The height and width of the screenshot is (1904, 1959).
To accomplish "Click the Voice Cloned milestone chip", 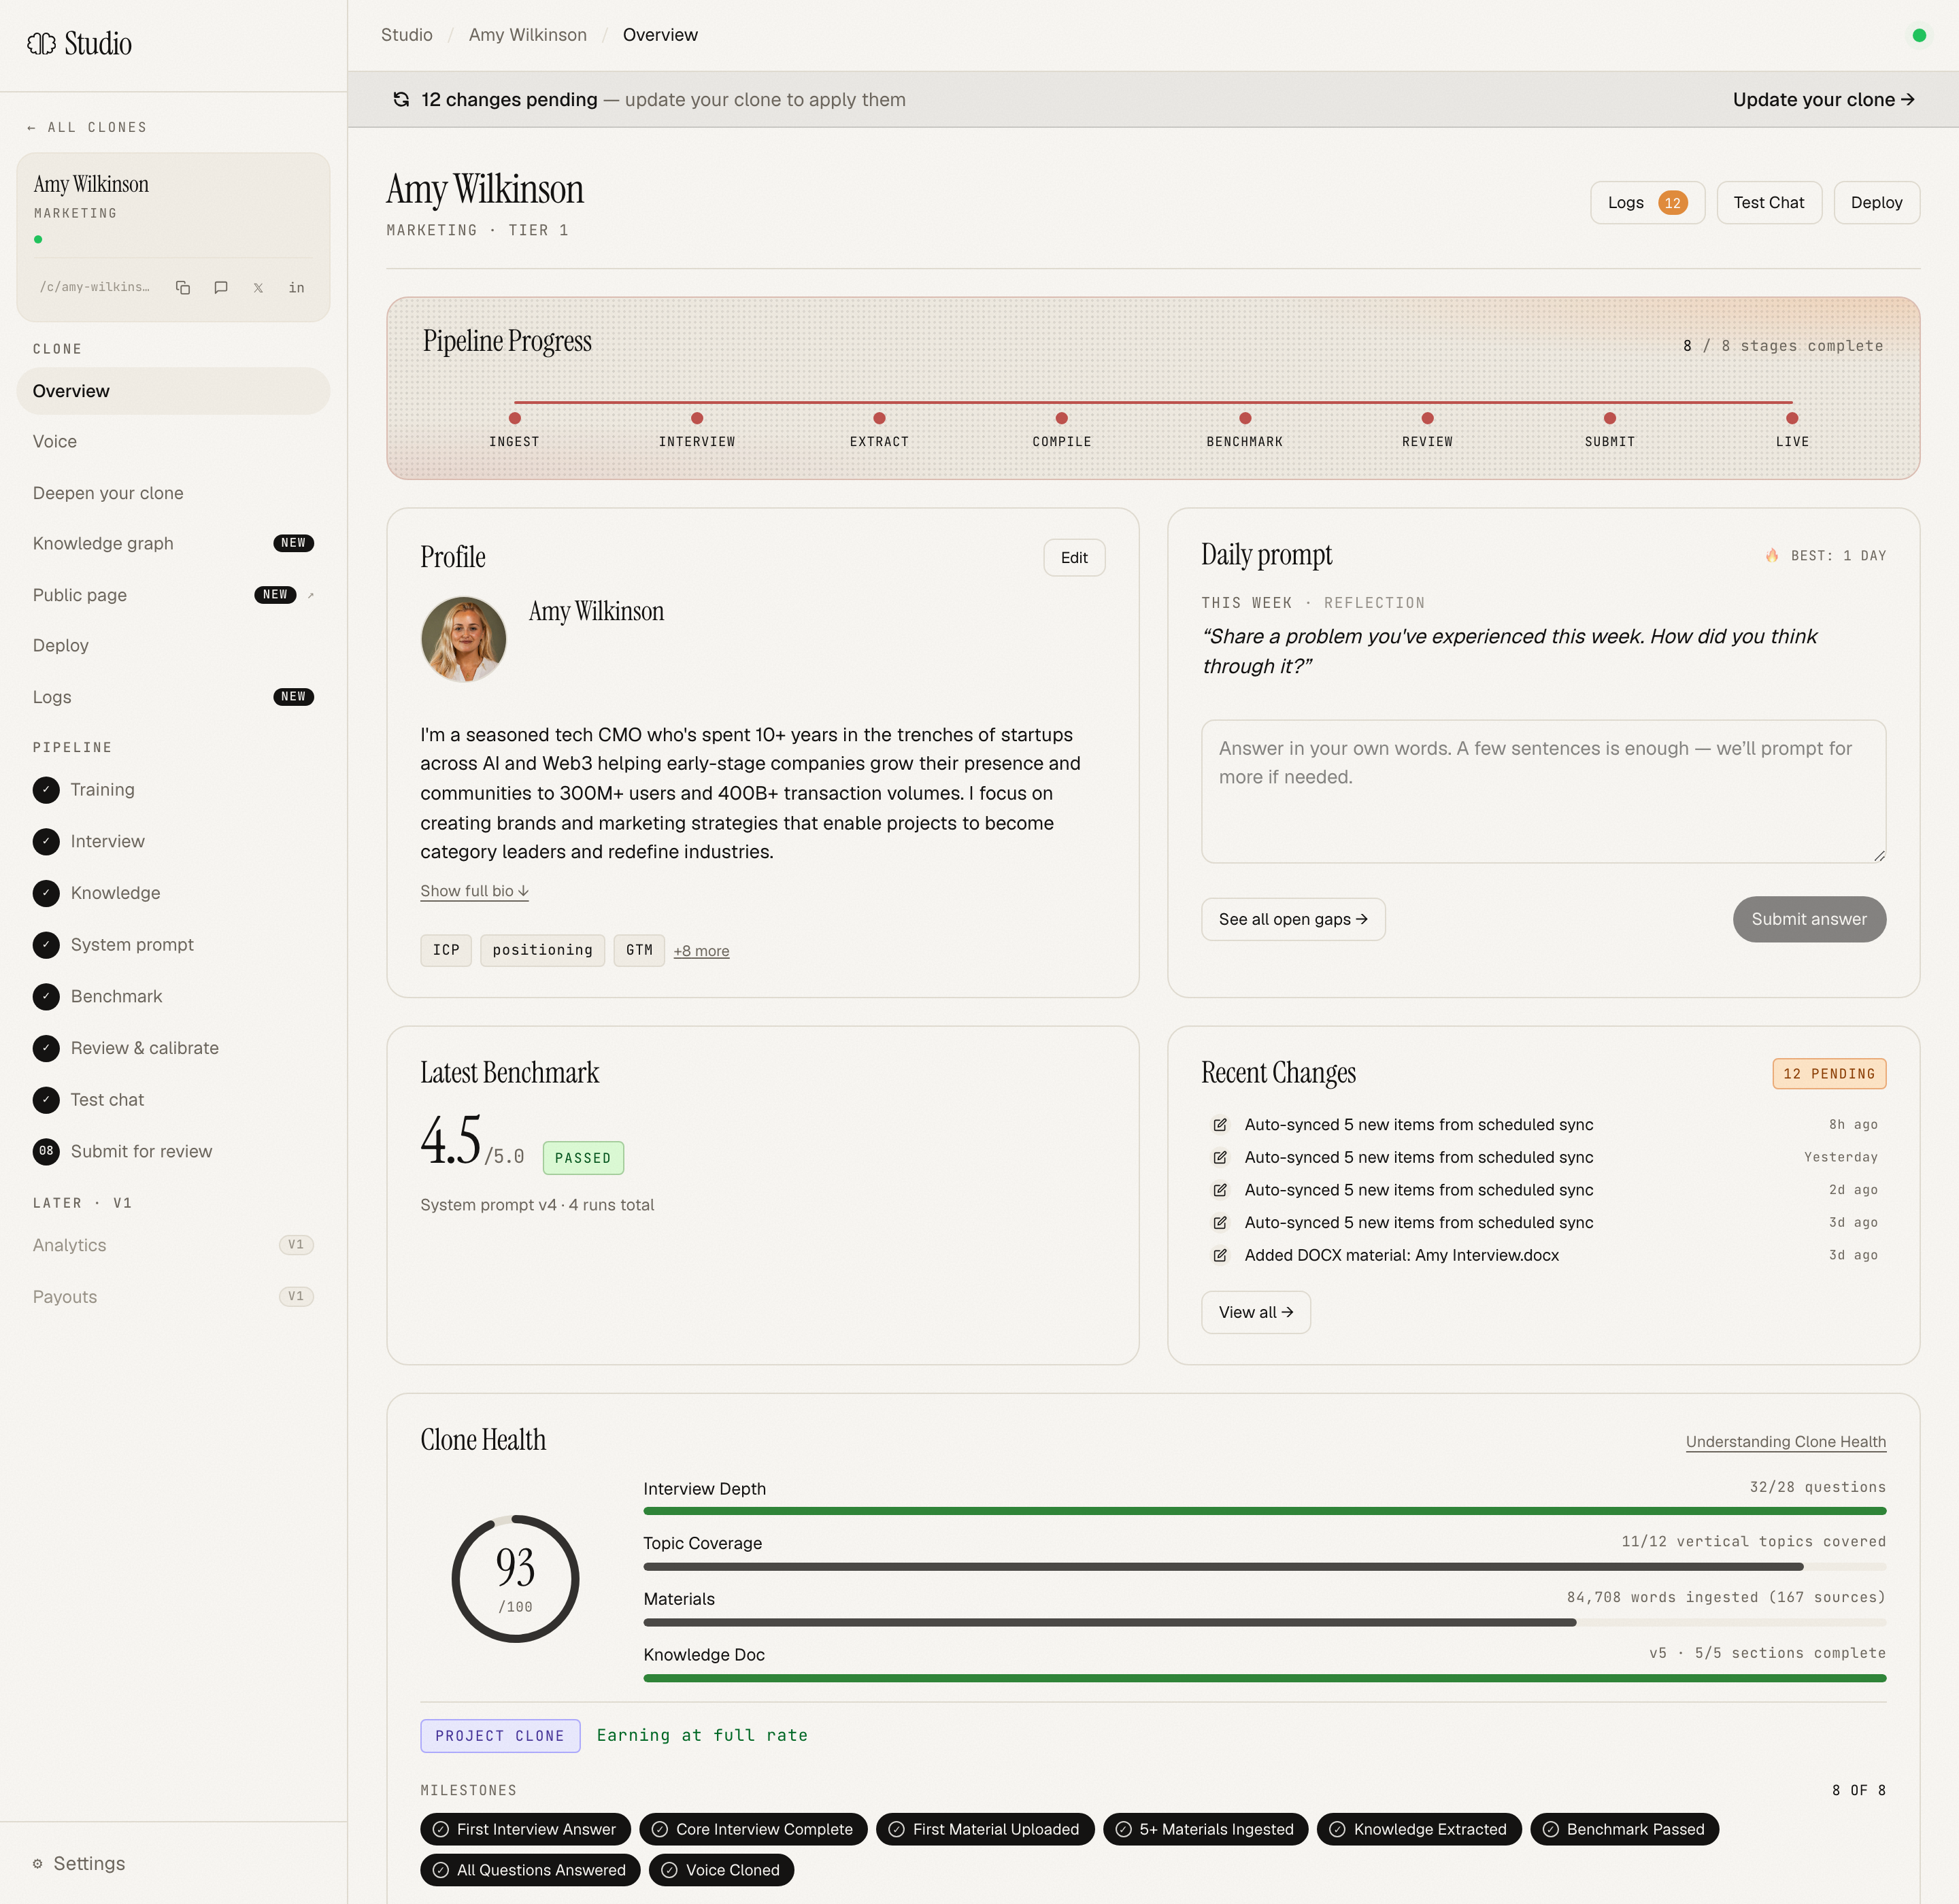I will tap(720, 1870).
